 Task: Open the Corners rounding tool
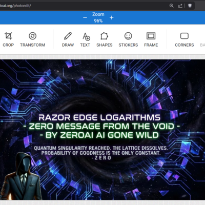pyautogui.click(x=184, y=39)
